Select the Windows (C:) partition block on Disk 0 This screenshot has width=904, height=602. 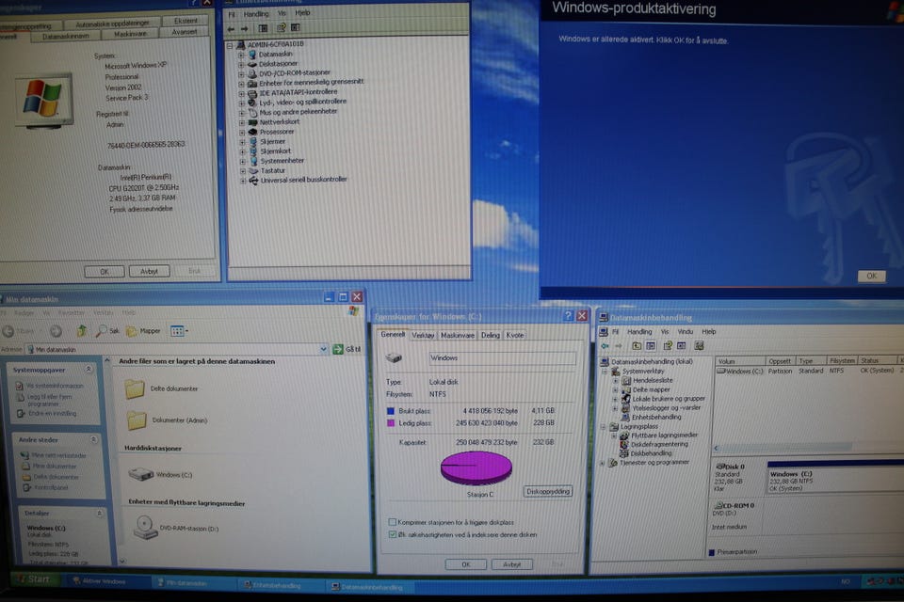click(x=835, y=478)
